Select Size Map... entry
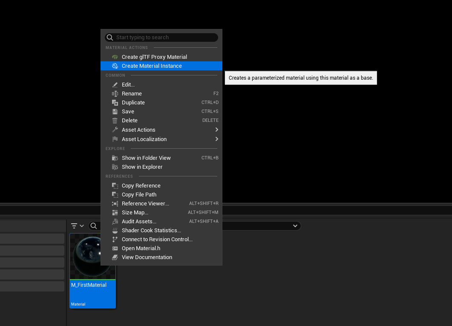 point(161,213)
